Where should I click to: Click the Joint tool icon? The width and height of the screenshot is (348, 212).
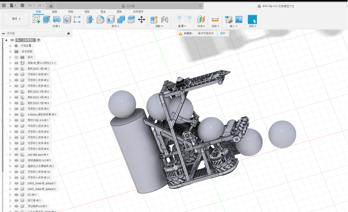[165, 20]
